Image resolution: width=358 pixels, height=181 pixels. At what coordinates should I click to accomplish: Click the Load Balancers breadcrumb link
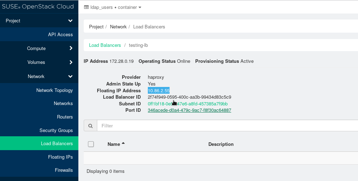105,45
